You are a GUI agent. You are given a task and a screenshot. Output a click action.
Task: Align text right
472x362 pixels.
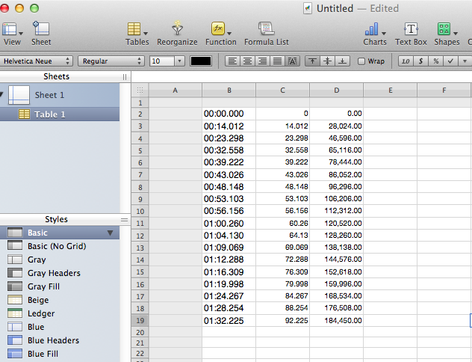(x=262, y=61)
